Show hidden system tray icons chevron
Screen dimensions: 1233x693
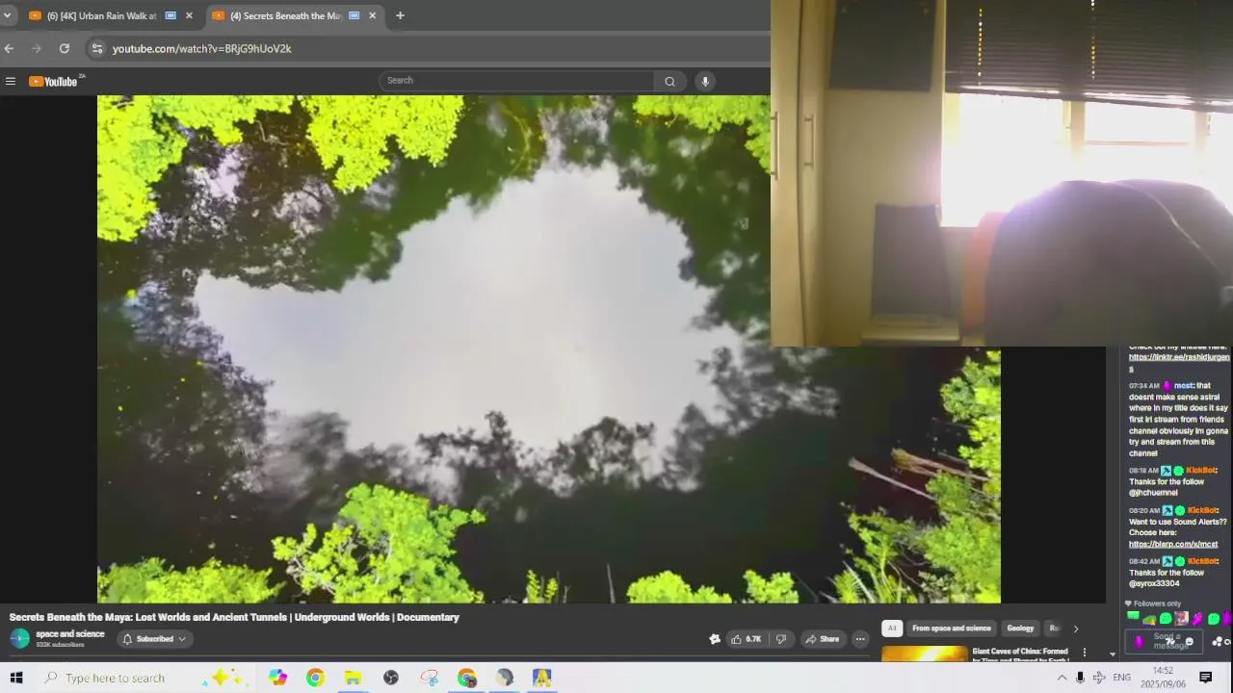1062,678
